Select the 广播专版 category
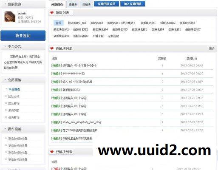Image resolution: width=218 pixels, height=170 pixels. pyautogui.click(x=98, y=36)
